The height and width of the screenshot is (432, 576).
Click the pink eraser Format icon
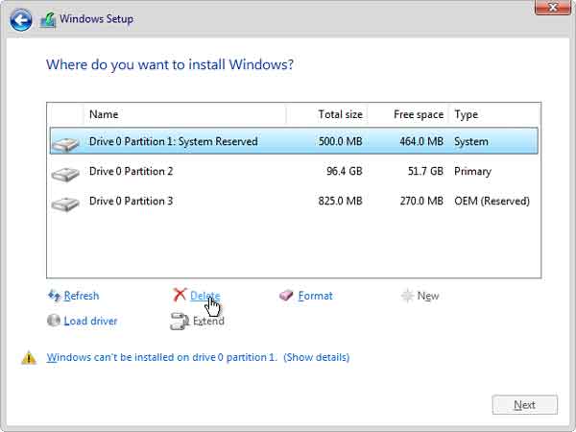(x=286, y=296)
